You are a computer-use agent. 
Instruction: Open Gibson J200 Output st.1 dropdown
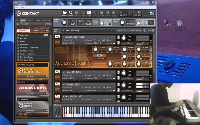click(73, 40)
